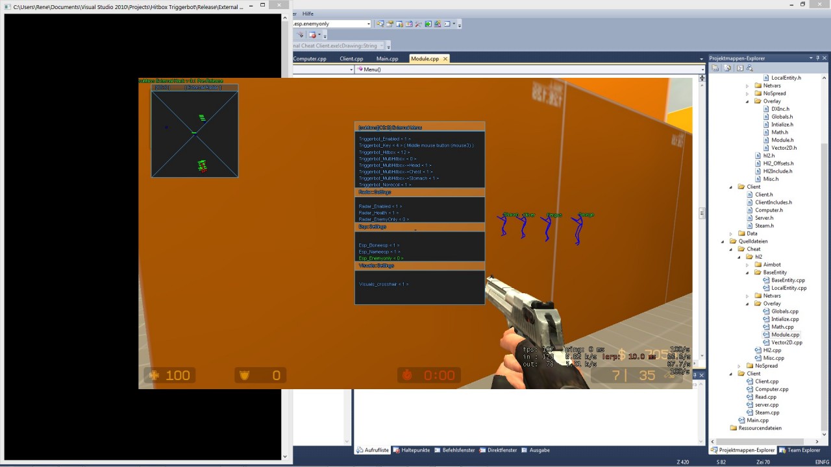Collapse the BaseEntity folder
The height and width of the screenshot is (467, 831).
click(747, 272)
